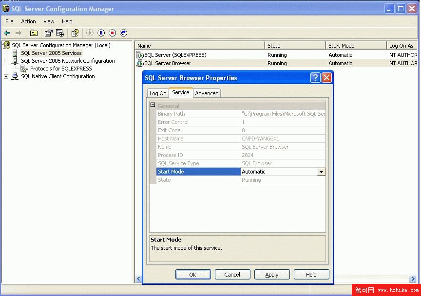Click the Process ID value 2824

[247, 155]
